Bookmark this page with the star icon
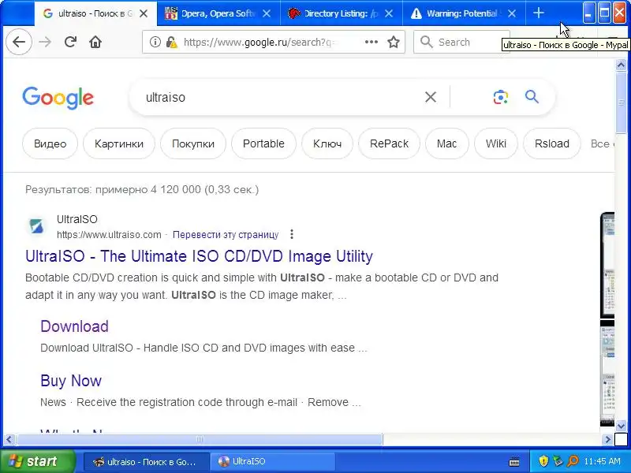 click(x=394, y=42)
